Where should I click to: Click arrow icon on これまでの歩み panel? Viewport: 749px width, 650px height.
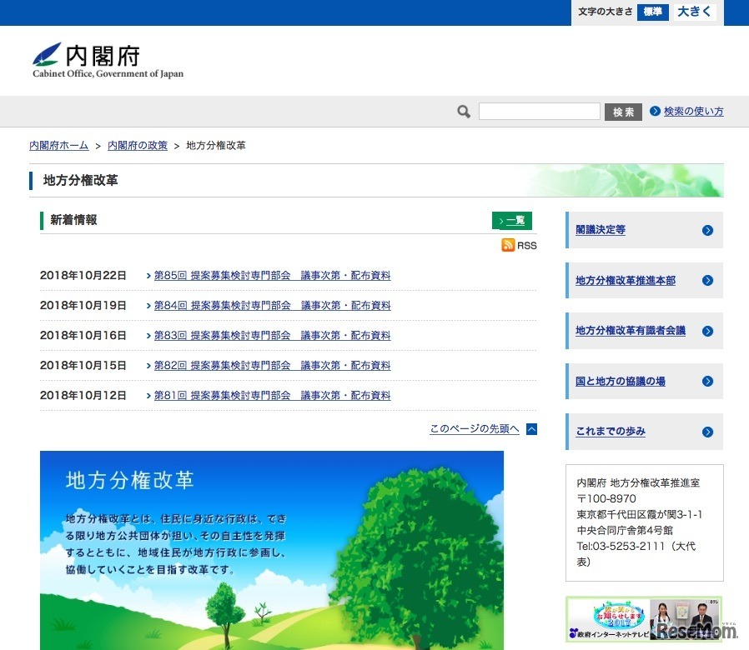pyautogui.click(x=707, y=432)
